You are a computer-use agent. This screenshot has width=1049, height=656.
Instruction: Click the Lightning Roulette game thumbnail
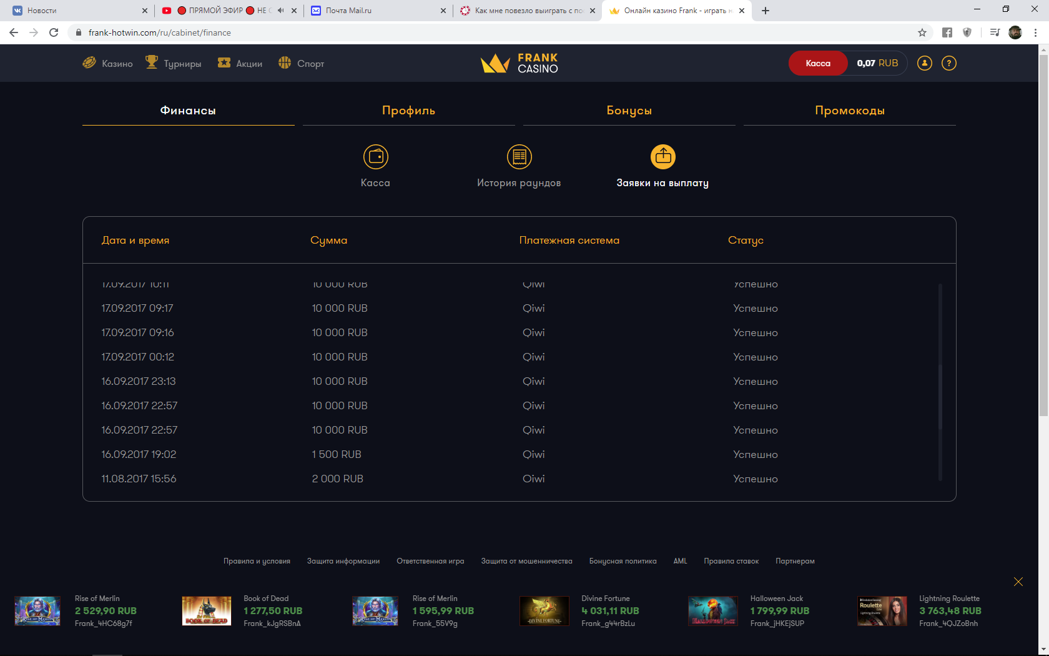(882, 611)
